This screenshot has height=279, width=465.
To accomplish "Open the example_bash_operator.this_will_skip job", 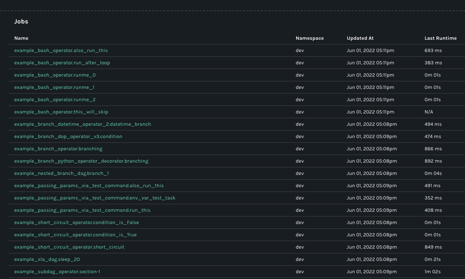I will [x=61, y=112].
